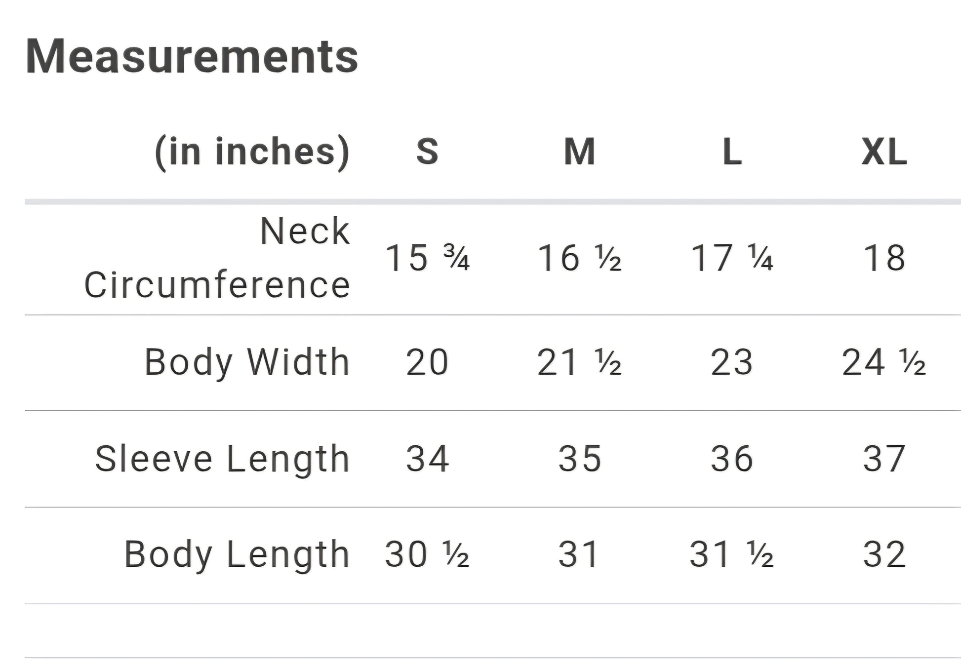Click the Sleeve Length value 35
The width and height of the screenshot is (961, 664).
[579, 459]
